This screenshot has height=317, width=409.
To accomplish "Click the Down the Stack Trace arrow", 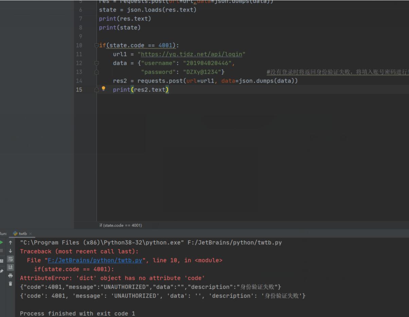I will (11, 251).
